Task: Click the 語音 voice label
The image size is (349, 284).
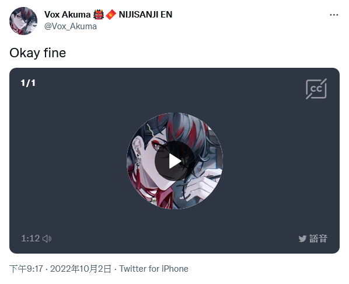Action: point(318,238)
